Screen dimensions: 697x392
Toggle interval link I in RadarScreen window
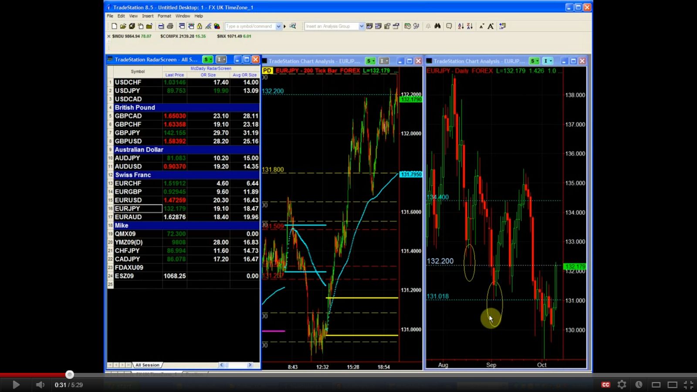pyautogui.click(x=221, y=60)
